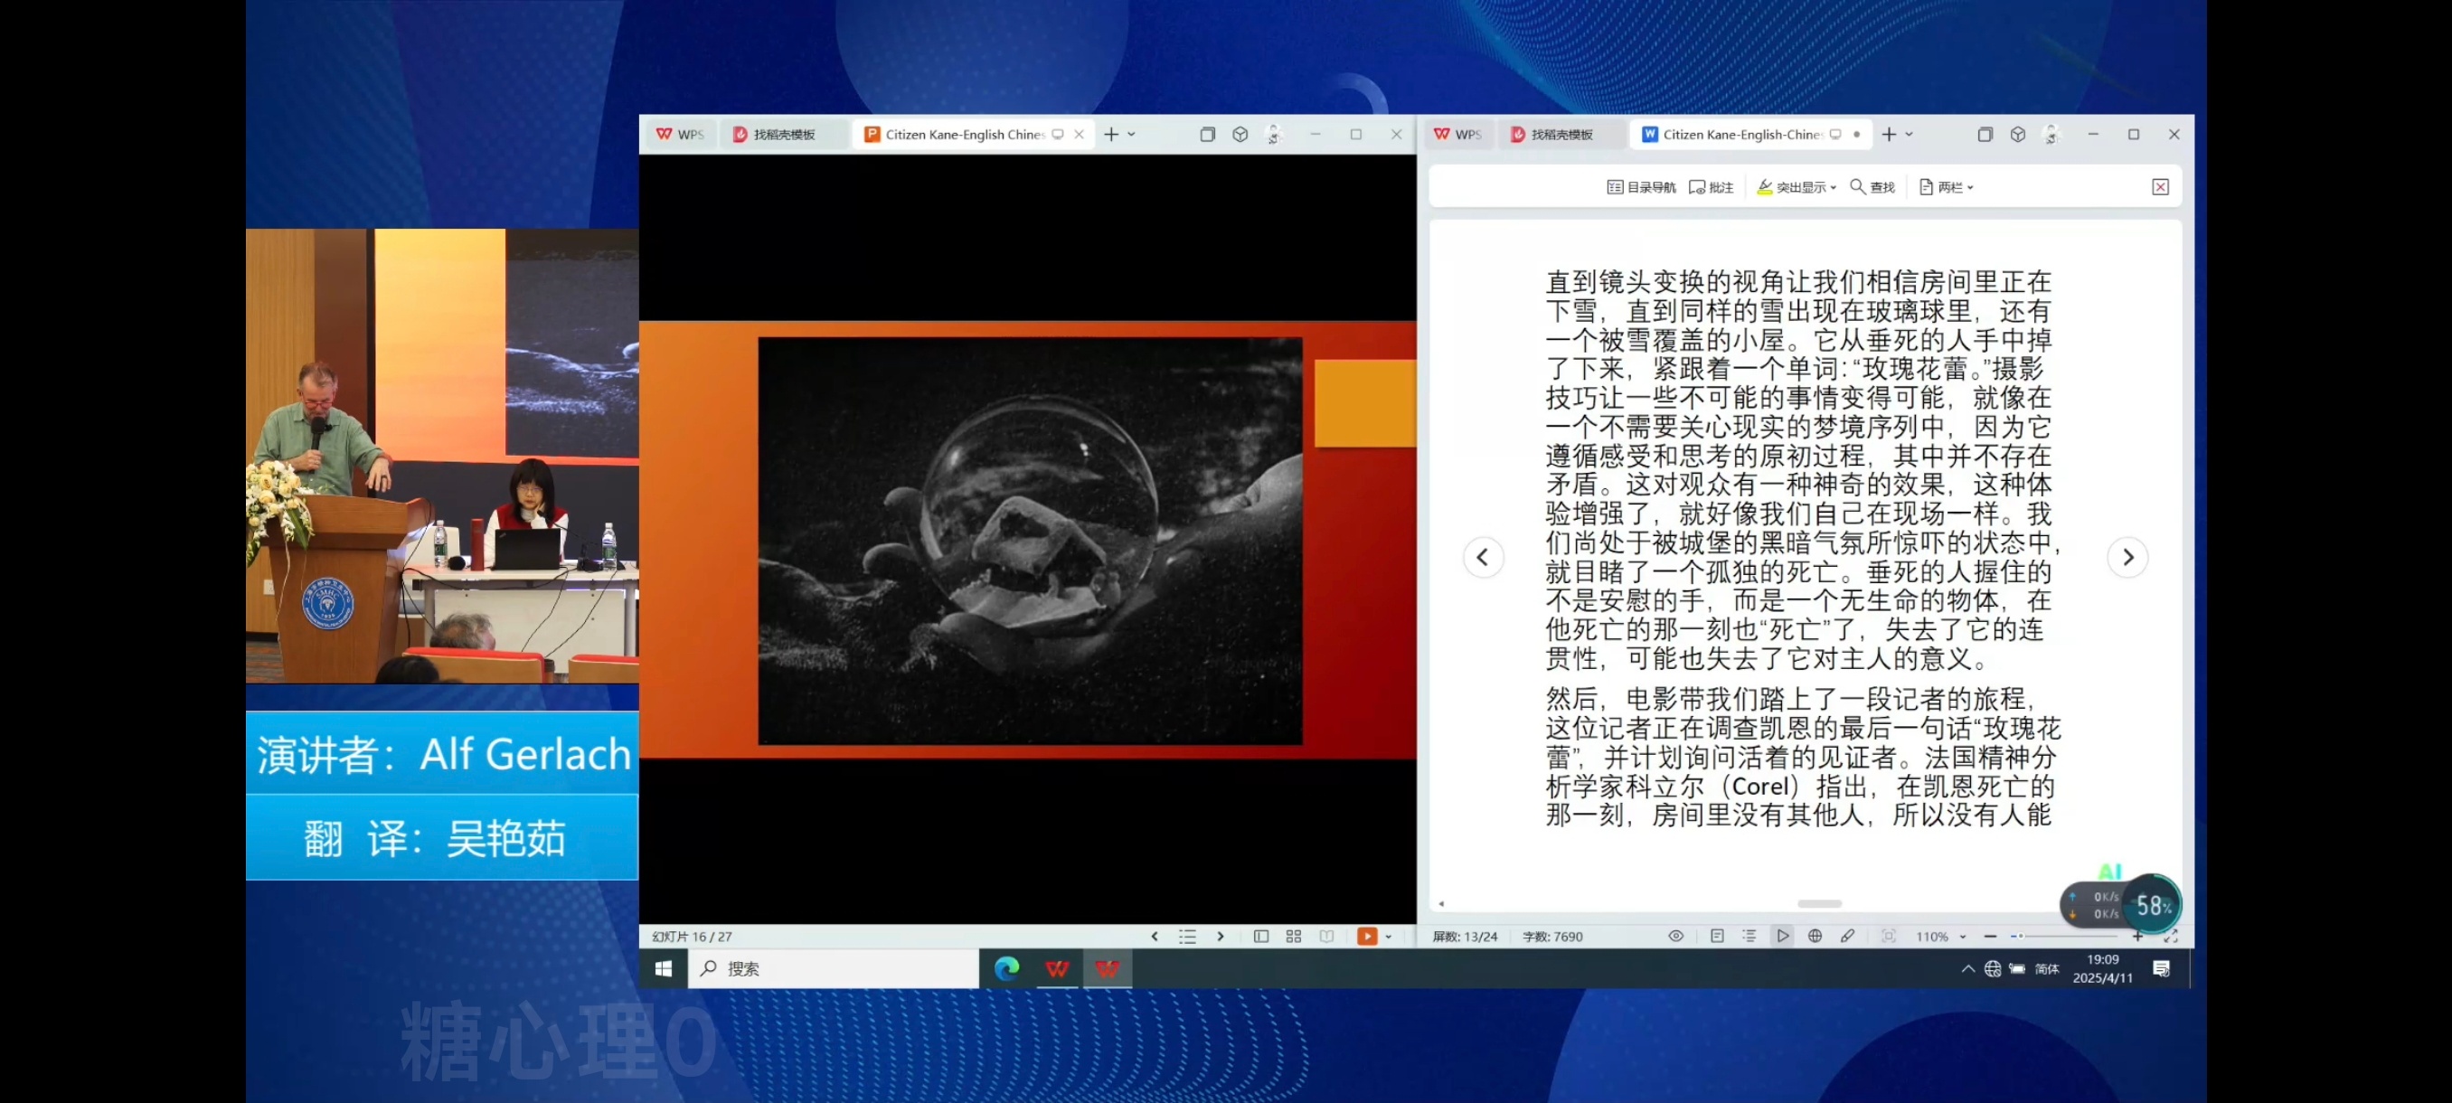Click battery icon in system tray
The width and height of the screenshot is (2452, 1103).
2017,969
